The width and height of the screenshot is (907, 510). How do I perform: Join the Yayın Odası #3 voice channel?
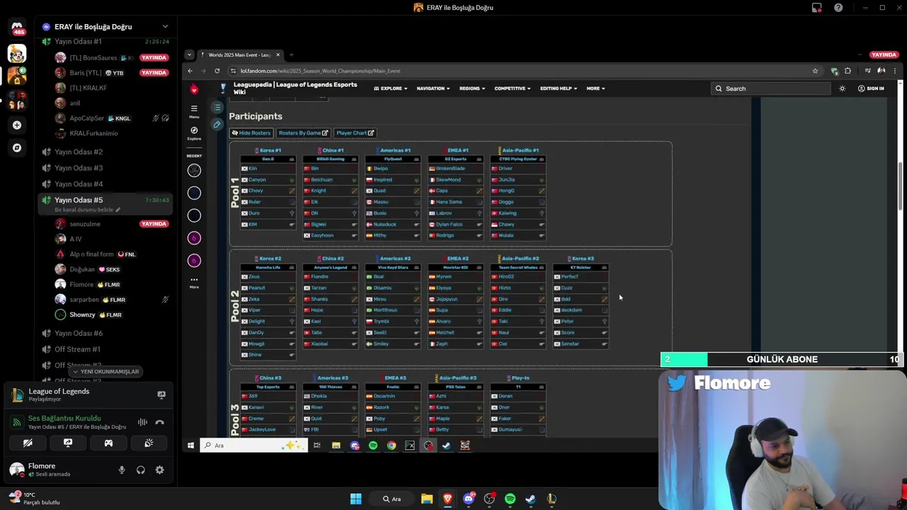tap(79, 168)
